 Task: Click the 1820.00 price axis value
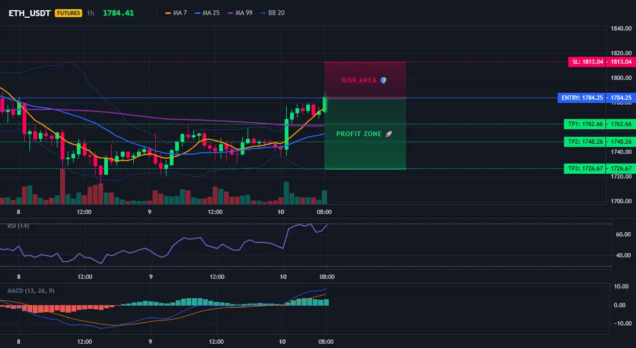click(621, 53)
